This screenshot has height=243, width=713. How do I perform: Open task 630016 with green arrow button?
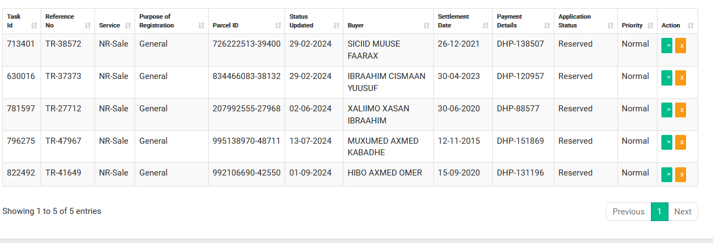[667, 78]
